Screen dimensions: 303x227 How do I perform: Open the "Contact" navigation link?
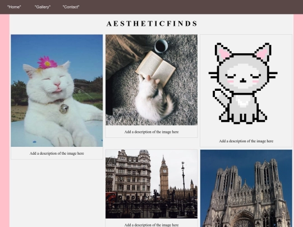pos(71,7)
